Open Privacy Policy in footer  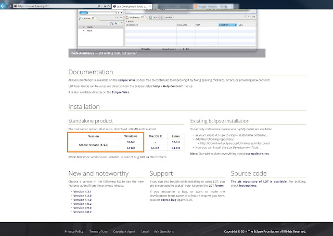(74, 231)
